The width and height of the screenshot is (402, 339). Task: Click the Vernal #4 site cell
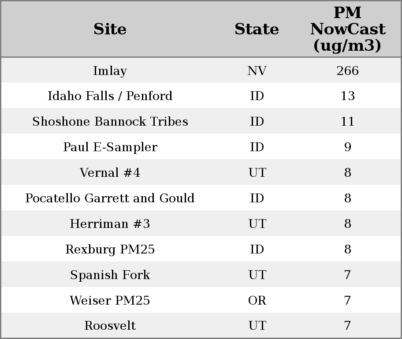[x=110, y=173]
